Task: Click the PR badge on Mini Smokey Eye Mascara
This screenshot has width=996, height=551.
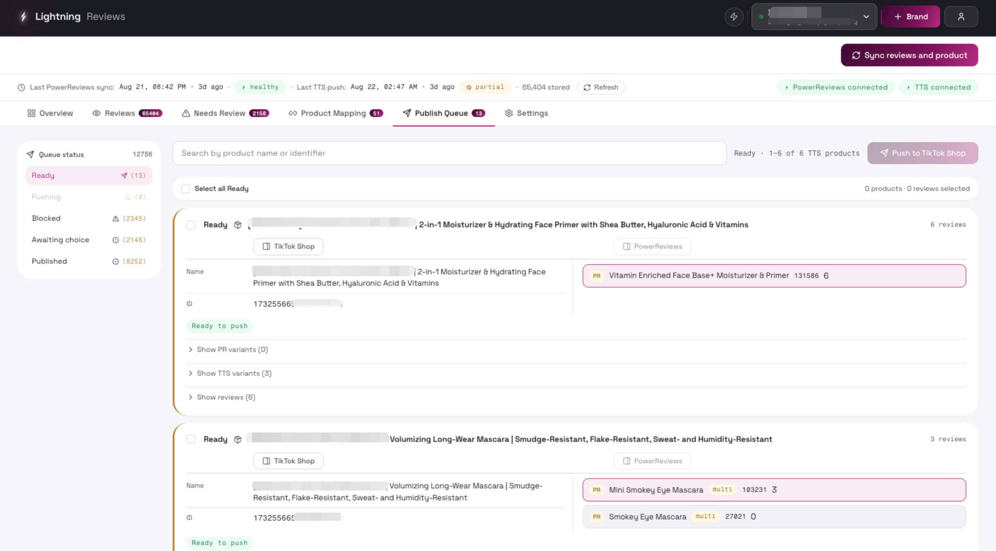Action: [596, 490]
